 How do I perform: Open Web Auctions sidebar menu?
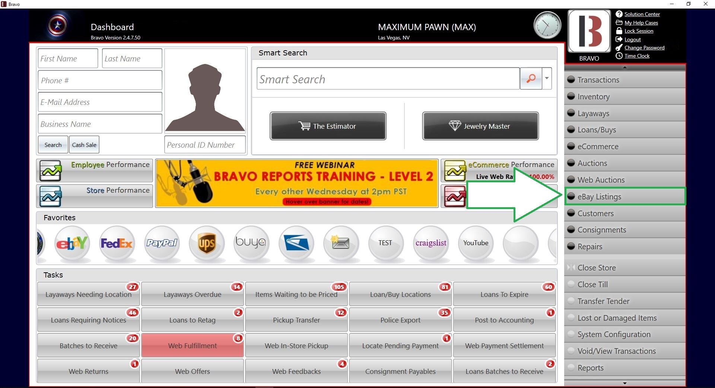click(625, 180)
